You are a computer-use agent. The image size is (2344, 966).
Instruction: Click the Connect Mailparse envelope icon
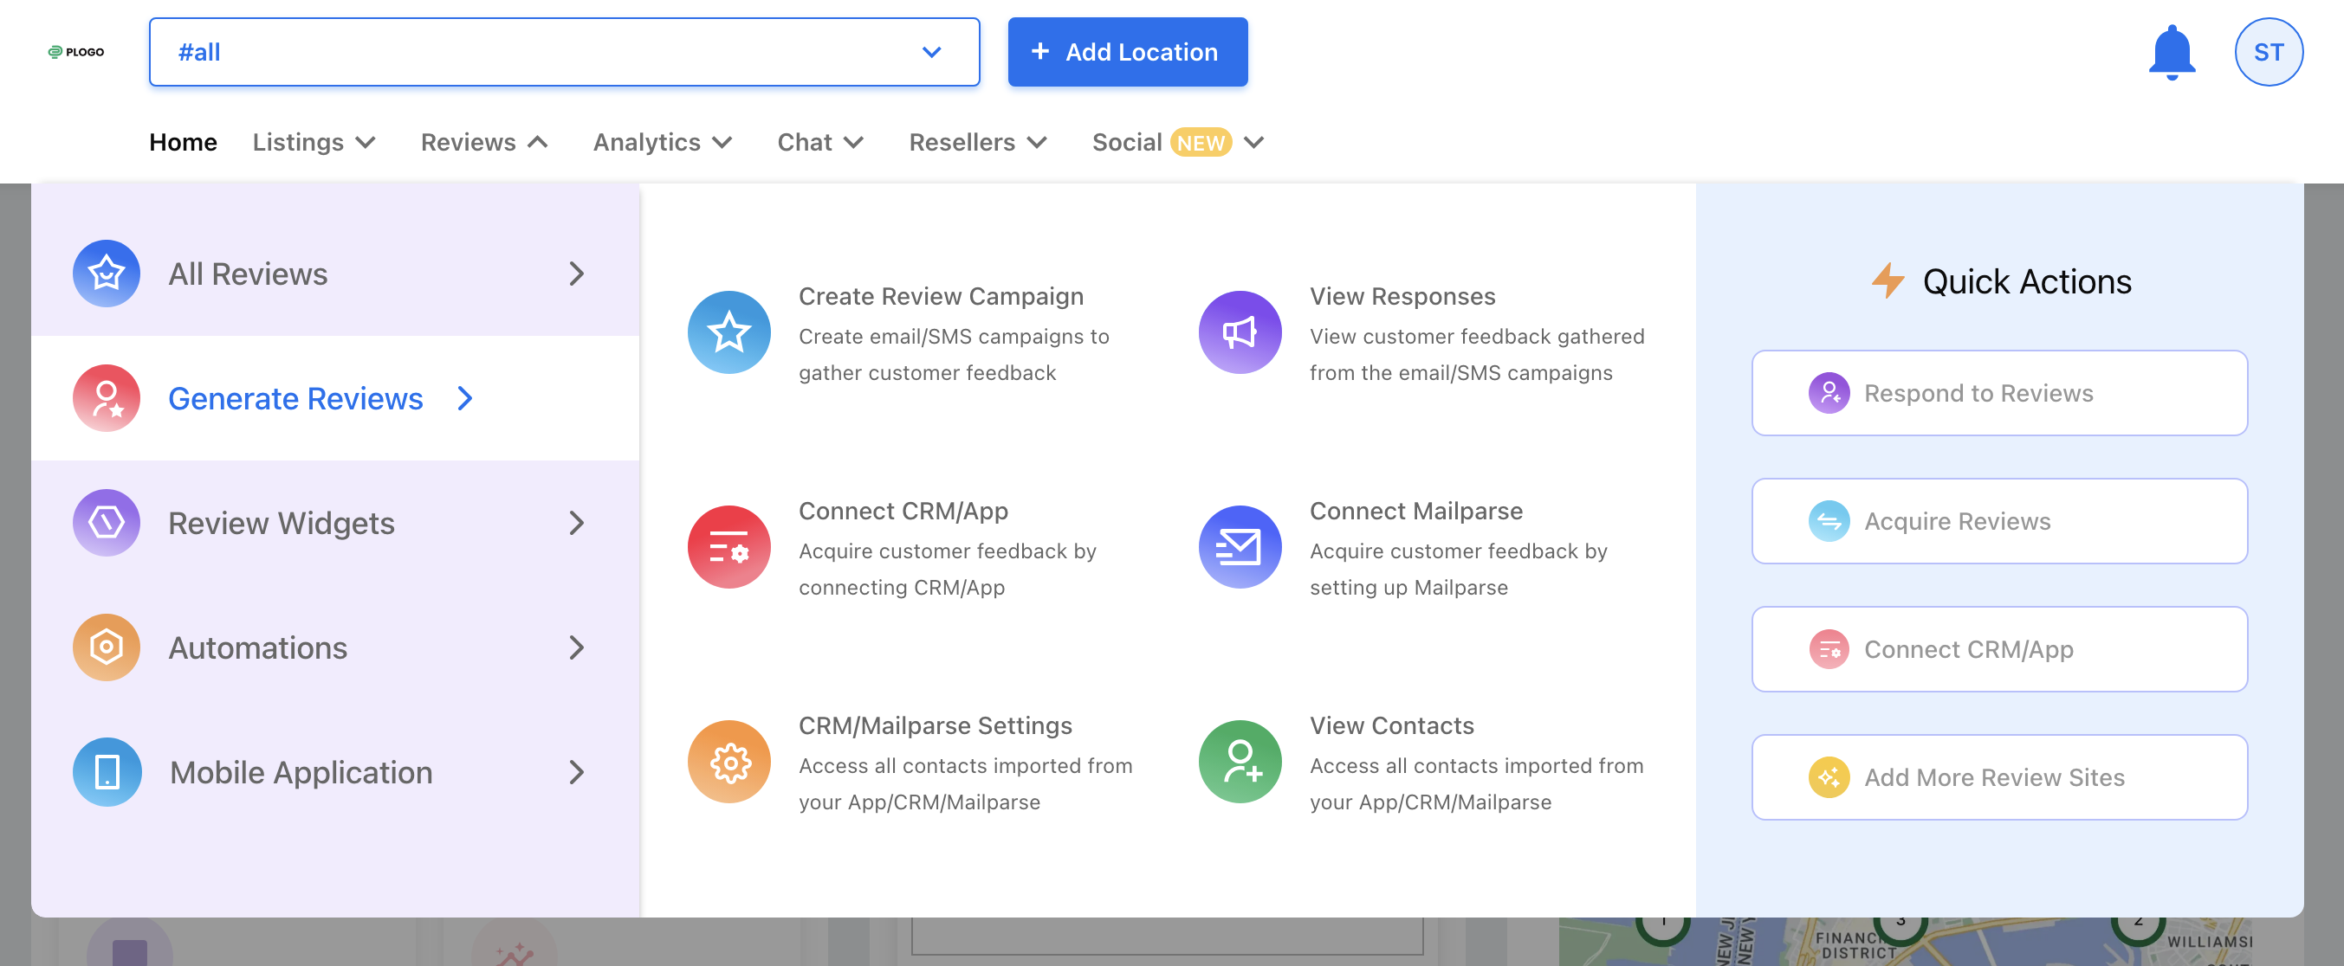coord(1240,547)
